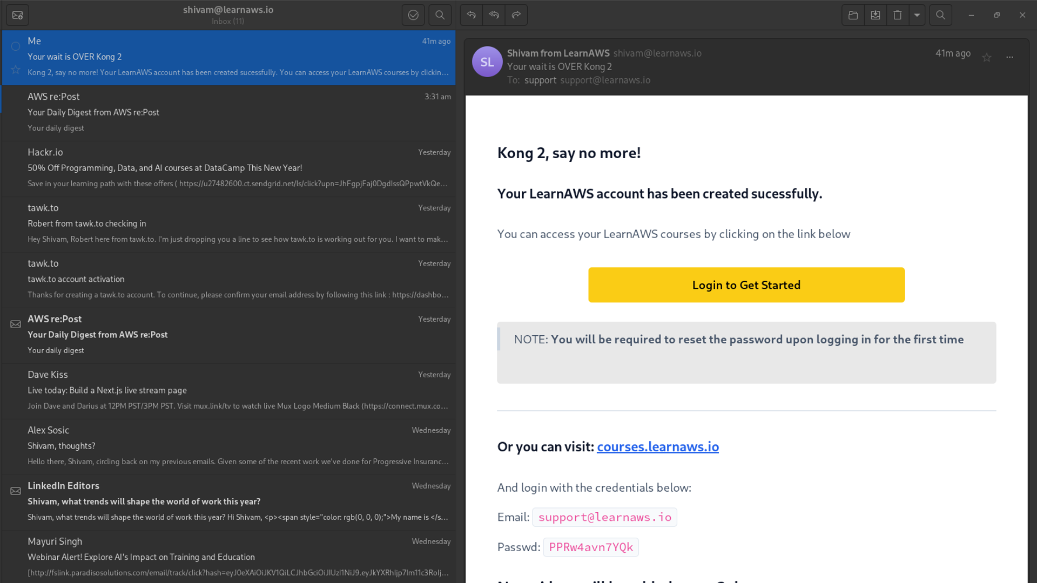Screen dimensions: 1037x583
Task: Toggle the read circle on the Me email
Action: (x=16, y=46)
